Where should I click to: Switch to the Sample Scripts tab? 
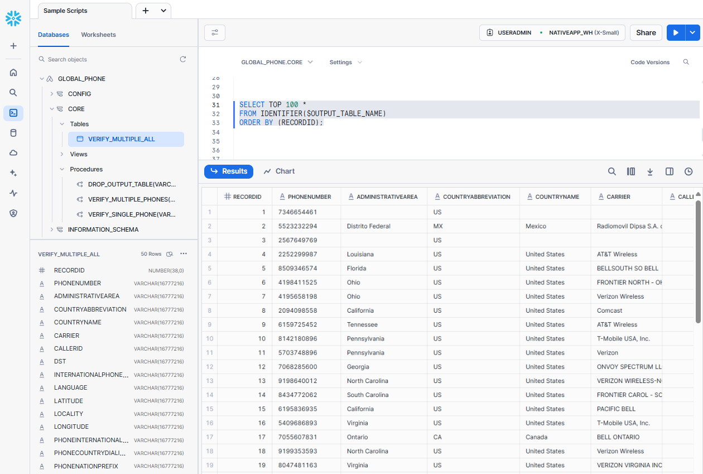85,11
